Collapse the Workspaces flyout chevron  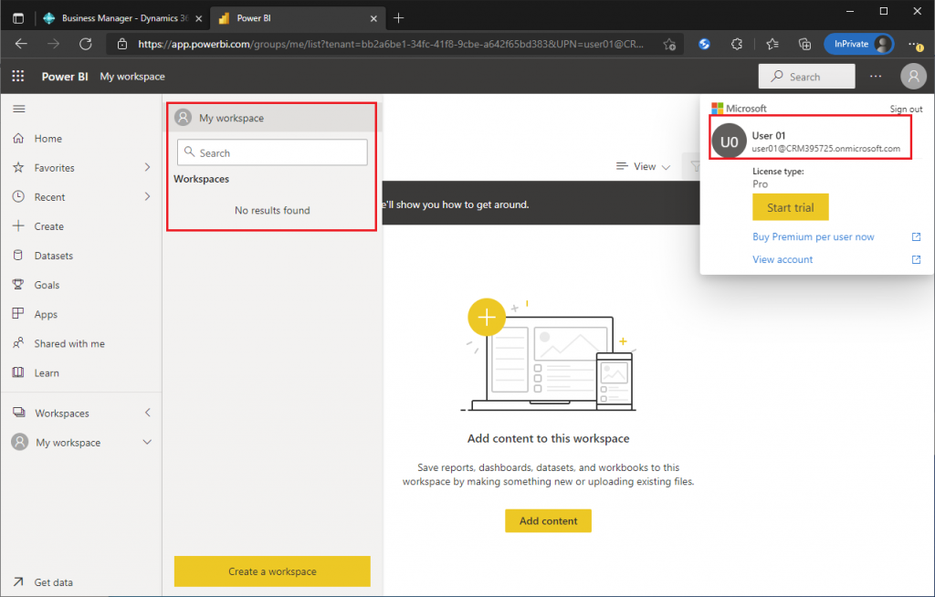147,413
